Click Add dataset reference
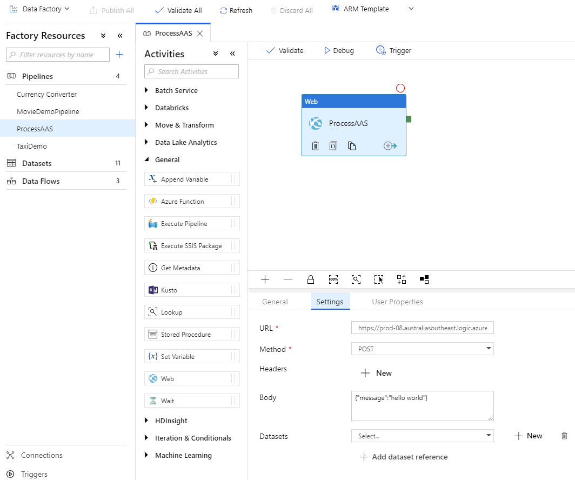Image resolution: width=575 pixels, height=480 pixels. 404,457
